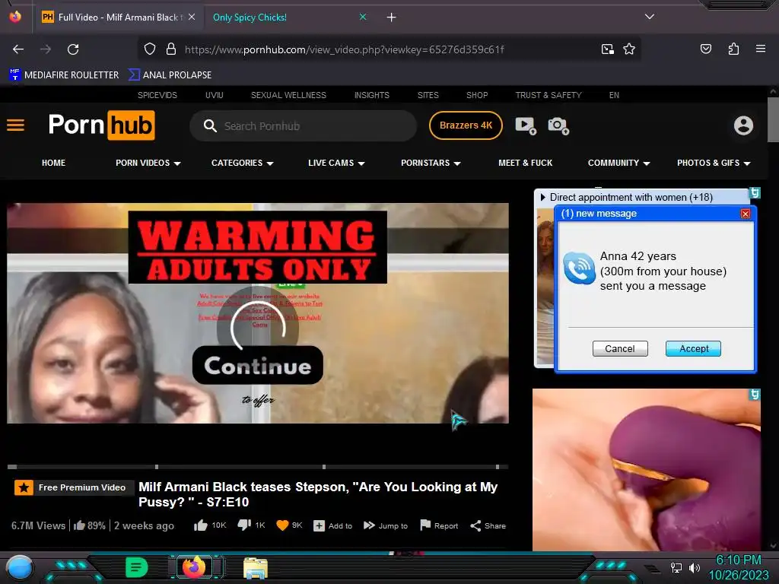
Task: Open INSIGHTS in the top bar
Action: [x=371, y=95]
